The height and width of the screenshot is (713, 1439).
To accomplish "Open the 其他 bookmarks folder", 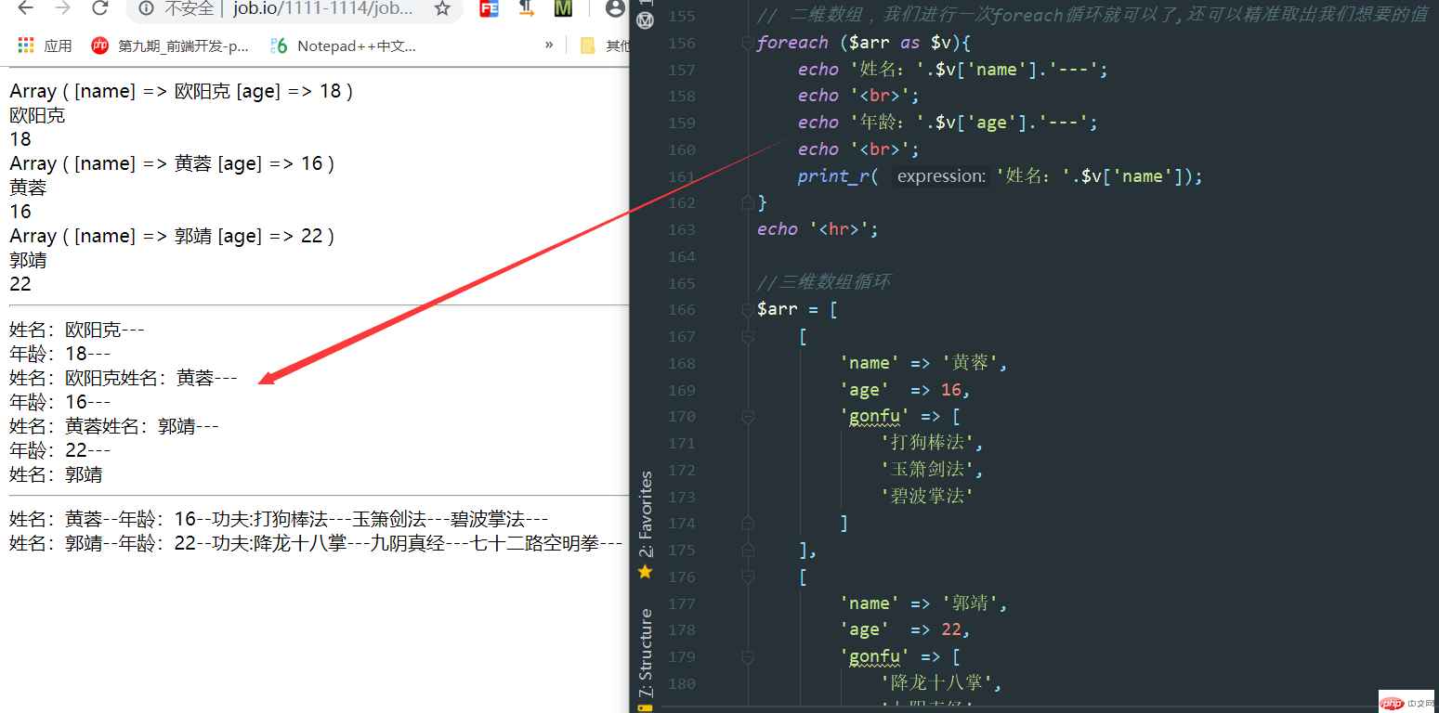I will click(604, 45).
